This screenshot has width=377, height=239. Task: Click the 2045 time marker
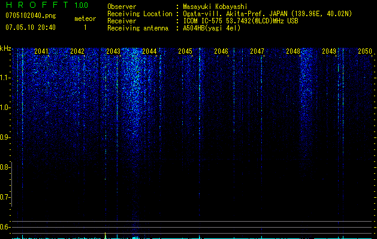pos(185,51)
